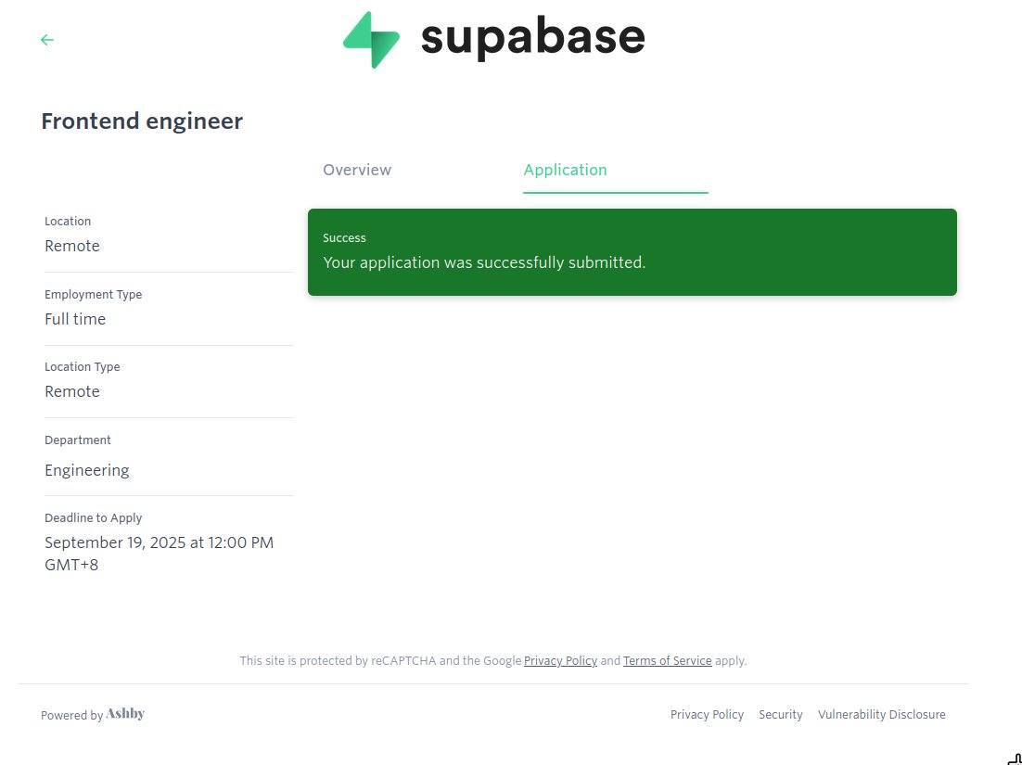
Task: Click the Department label
Action: [x=78, y=440]
